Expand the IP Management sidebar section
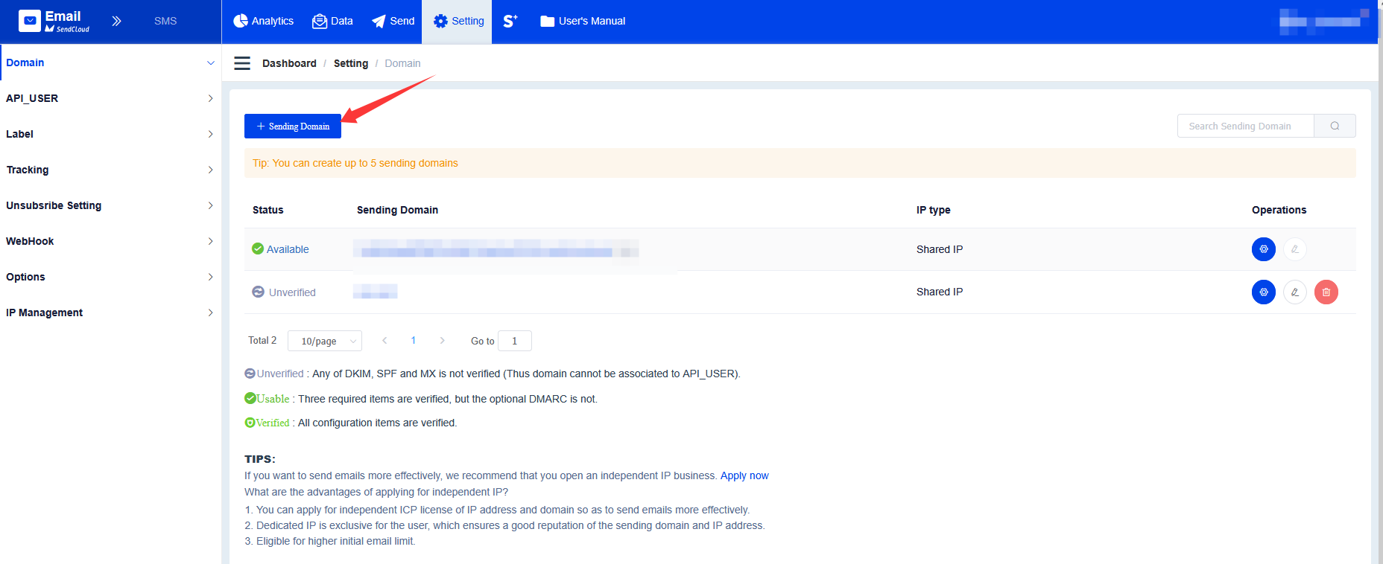Image resolution: width=1383 pixels, height=564 pixels. tap(110, 313)
